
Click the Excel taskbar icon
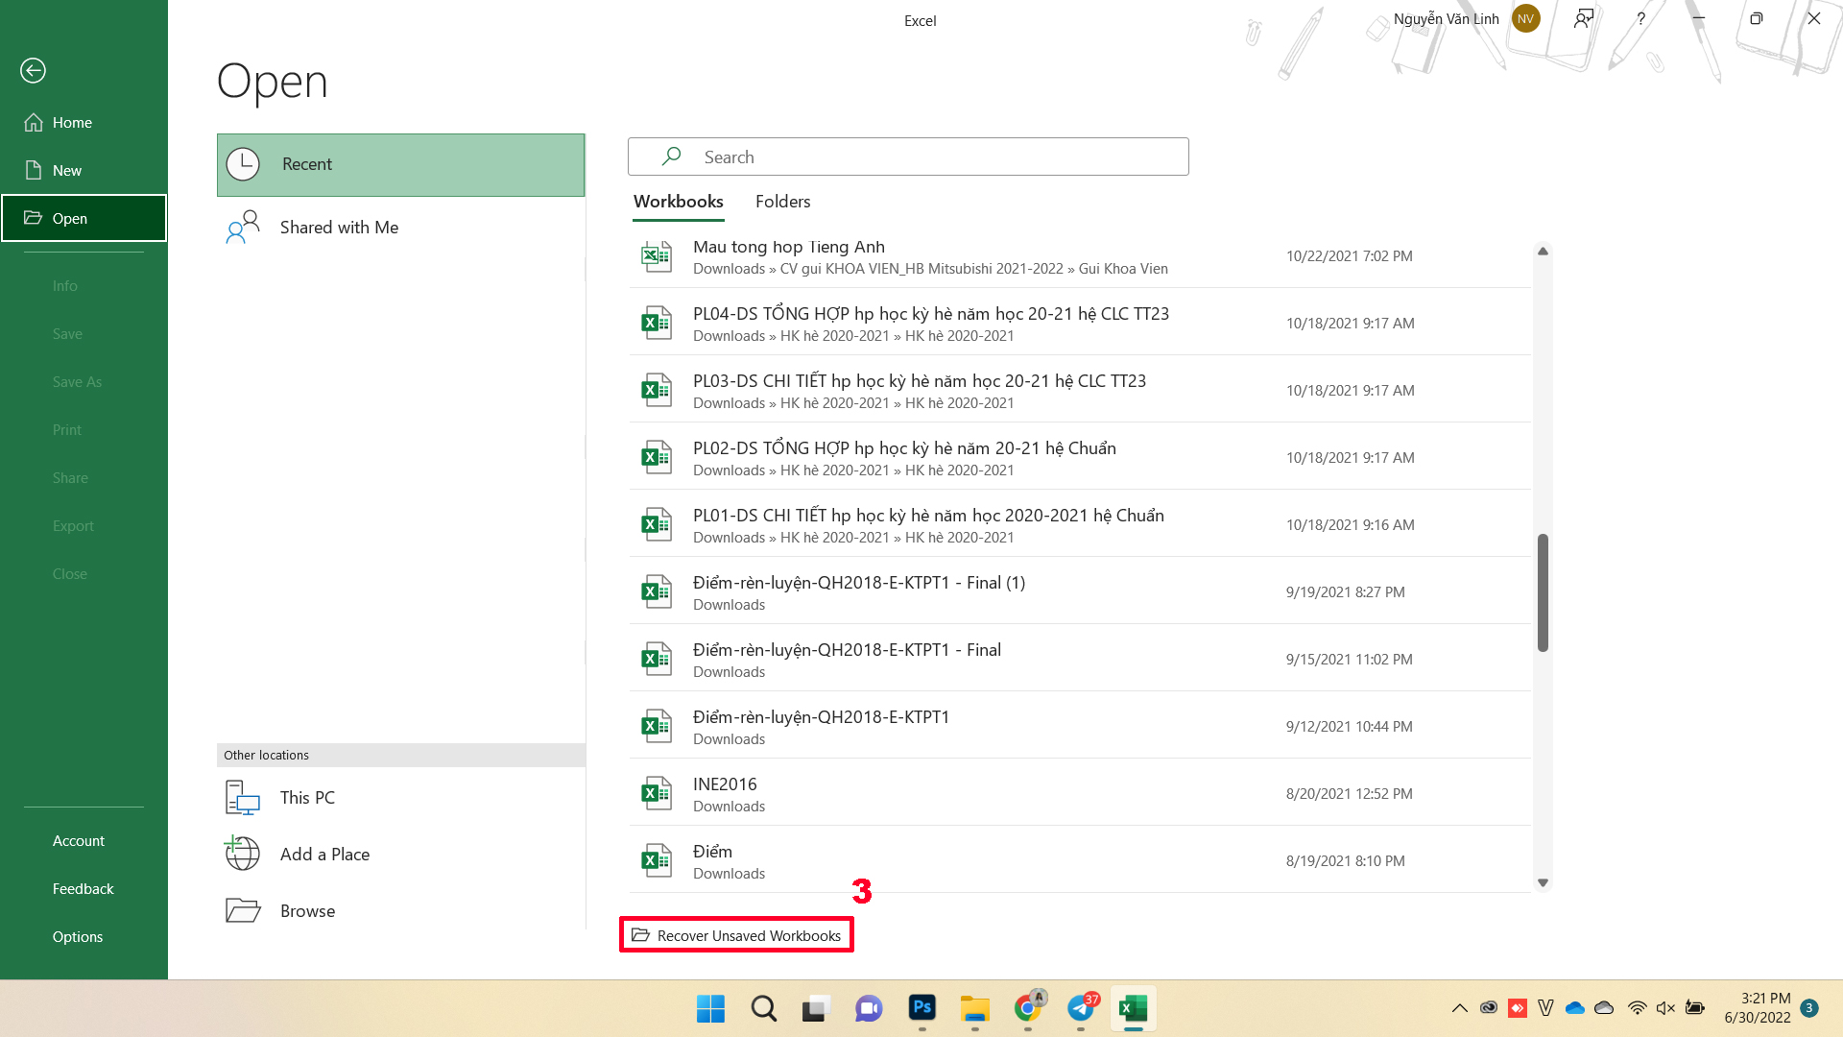coord(1134,1008)
